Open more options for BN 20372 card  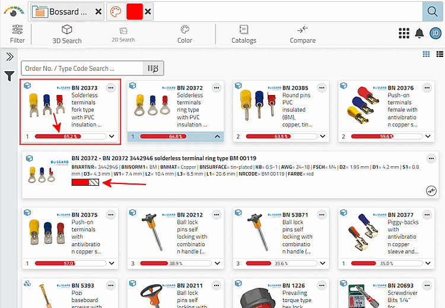point(216,88)
